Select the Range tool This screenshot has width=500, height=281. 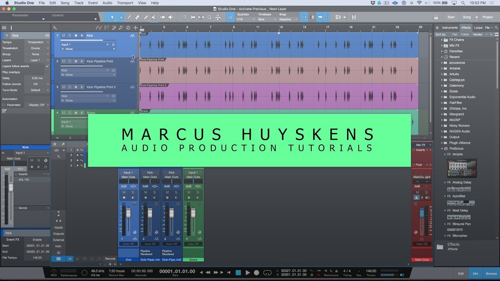121,17
